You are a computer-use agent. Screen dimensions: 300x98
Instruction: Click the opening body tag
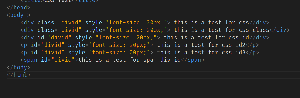click(x=18, y=15)
